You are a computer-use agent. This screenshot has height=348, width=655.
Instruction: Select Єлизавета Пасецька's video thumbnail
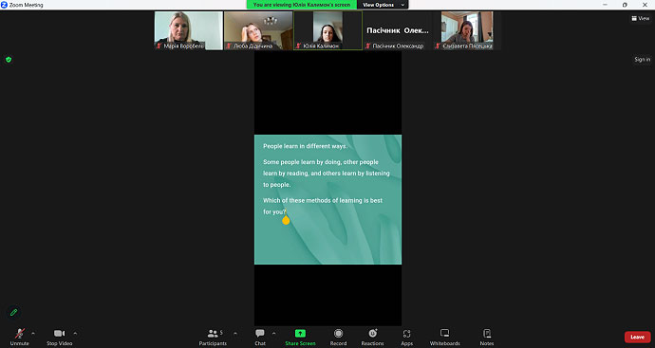(x=467, y=30)
